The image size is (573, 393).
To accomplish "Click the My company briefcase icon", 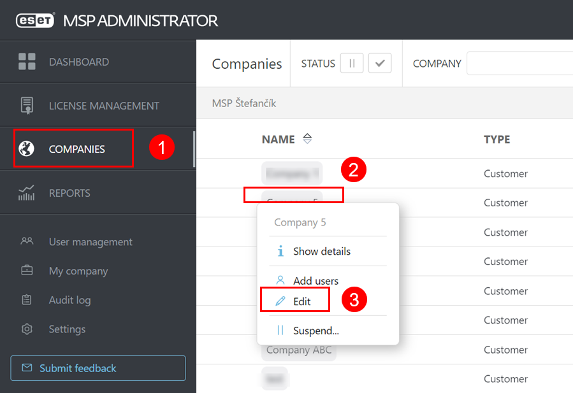I will [27, 270].
